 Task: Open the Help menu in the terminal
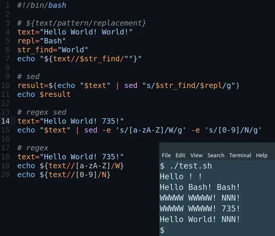click(262, 155)
